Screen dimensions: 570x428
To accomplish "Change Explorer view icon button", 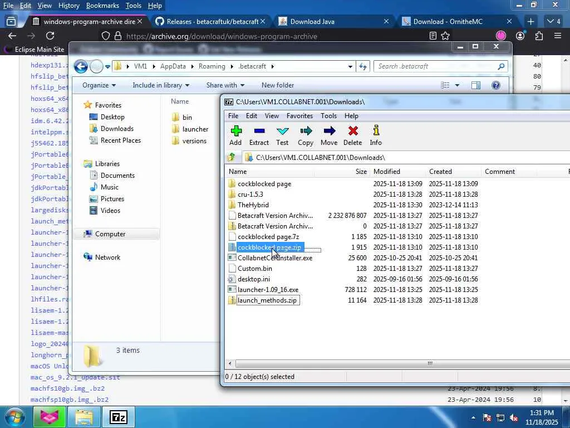I will click(445, 85).
